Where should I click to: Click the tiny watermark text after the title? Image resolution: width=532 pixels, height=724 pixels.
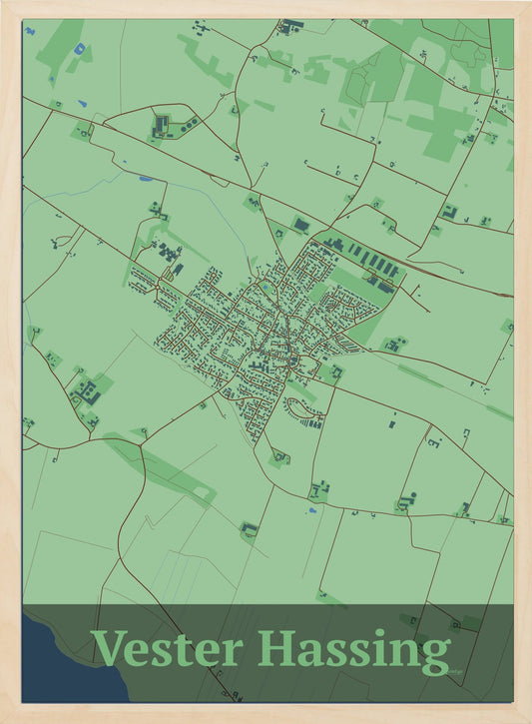pos(455,671)
